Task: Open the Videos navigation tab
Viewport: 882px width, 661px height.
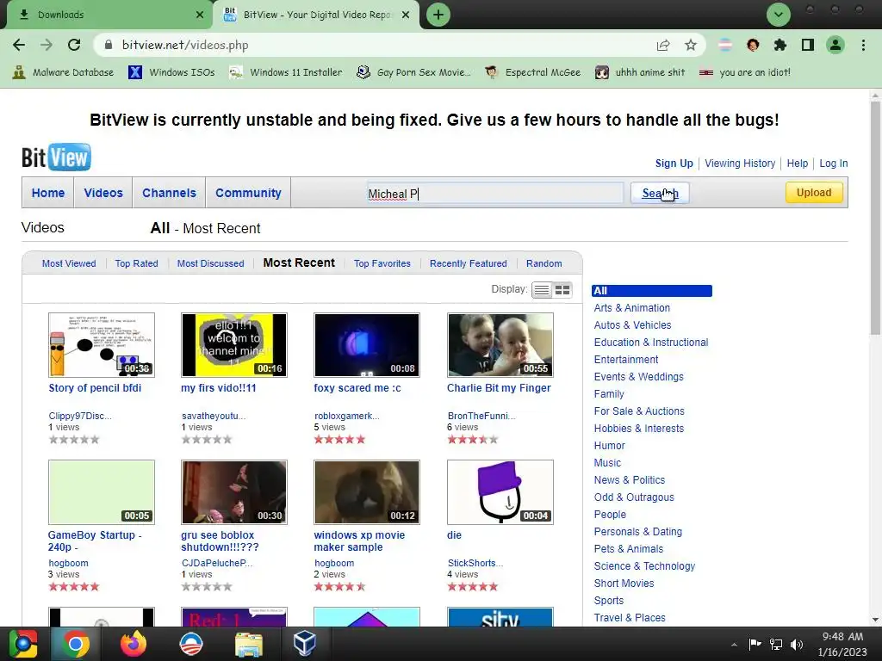Action: [103, 193]
